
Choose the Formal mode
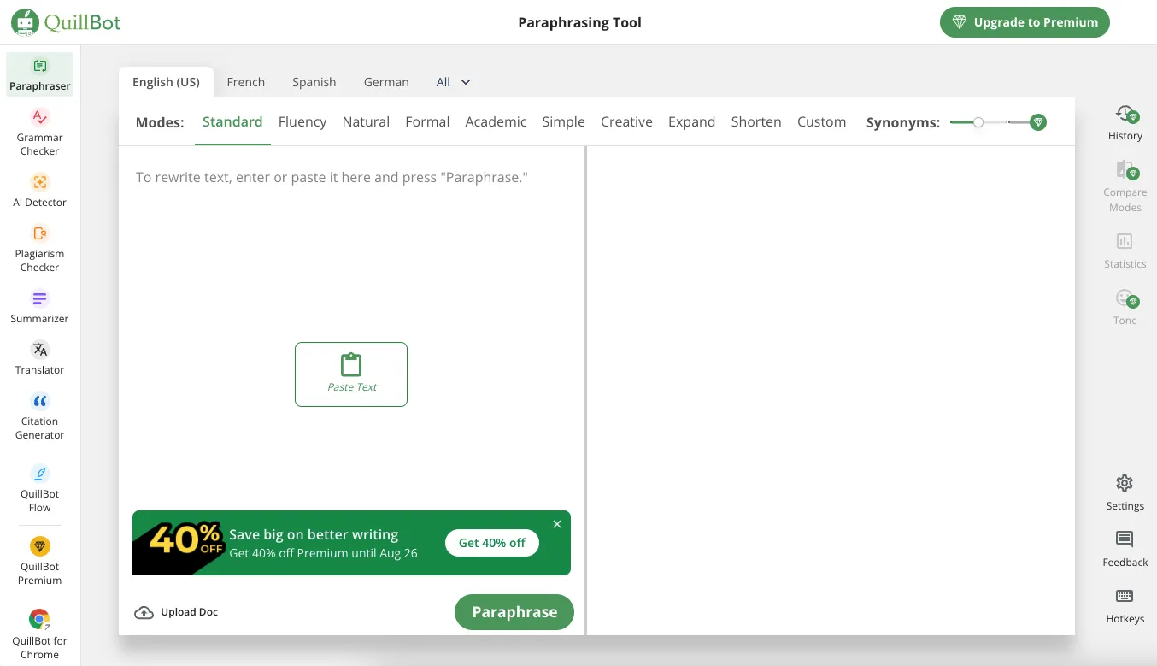pos(427,121)
